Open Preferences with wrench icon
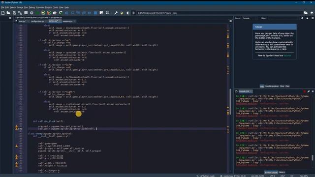 pyautogui.click(x=116, y=13)
